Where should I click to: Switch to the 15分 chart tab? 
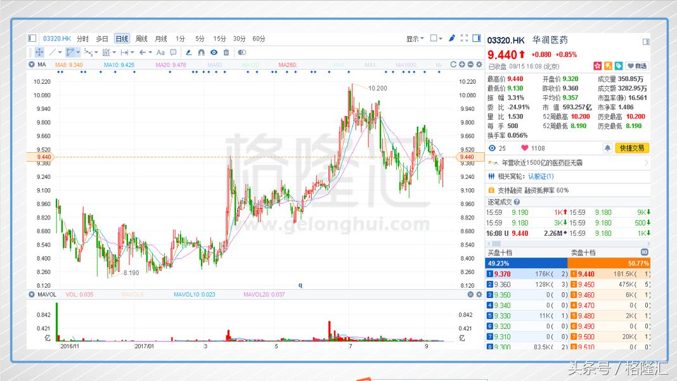[x=219, y=39]
